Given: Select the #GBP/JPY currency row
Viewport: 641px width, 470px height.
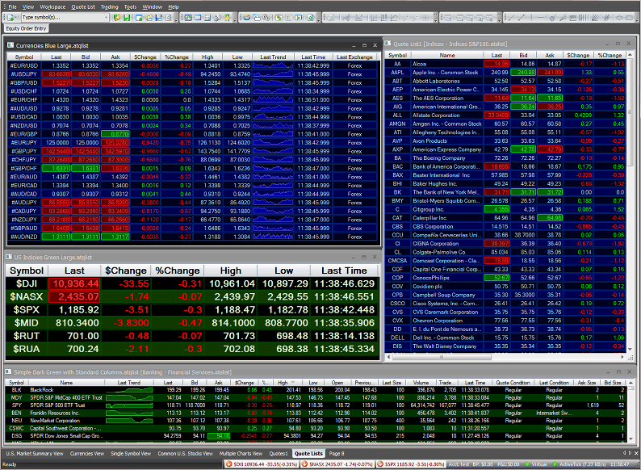Looking at the screenshot, I should [x=192, y=151].
